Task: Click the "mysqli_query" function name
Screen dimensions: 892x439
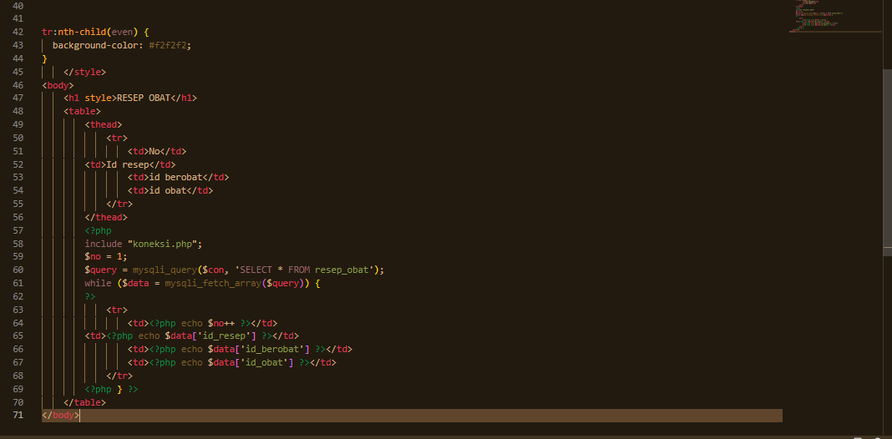Action: (x=165, y=270)
